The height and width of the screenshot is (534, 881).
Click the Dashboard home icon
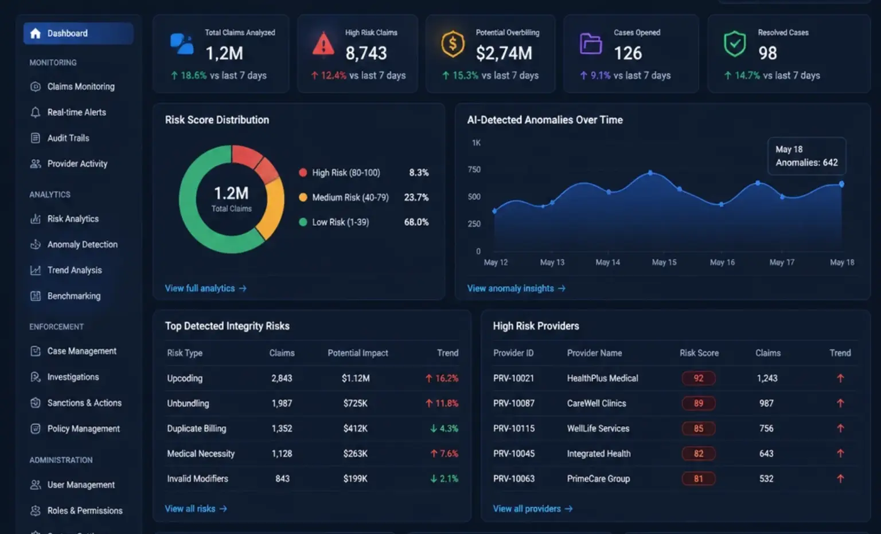(x=36, y=33)
